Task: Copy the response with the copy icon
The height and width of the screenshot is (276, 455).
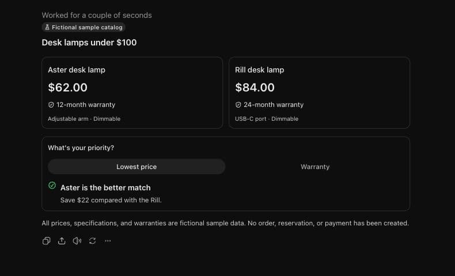Action: click(x=46, y=241)
